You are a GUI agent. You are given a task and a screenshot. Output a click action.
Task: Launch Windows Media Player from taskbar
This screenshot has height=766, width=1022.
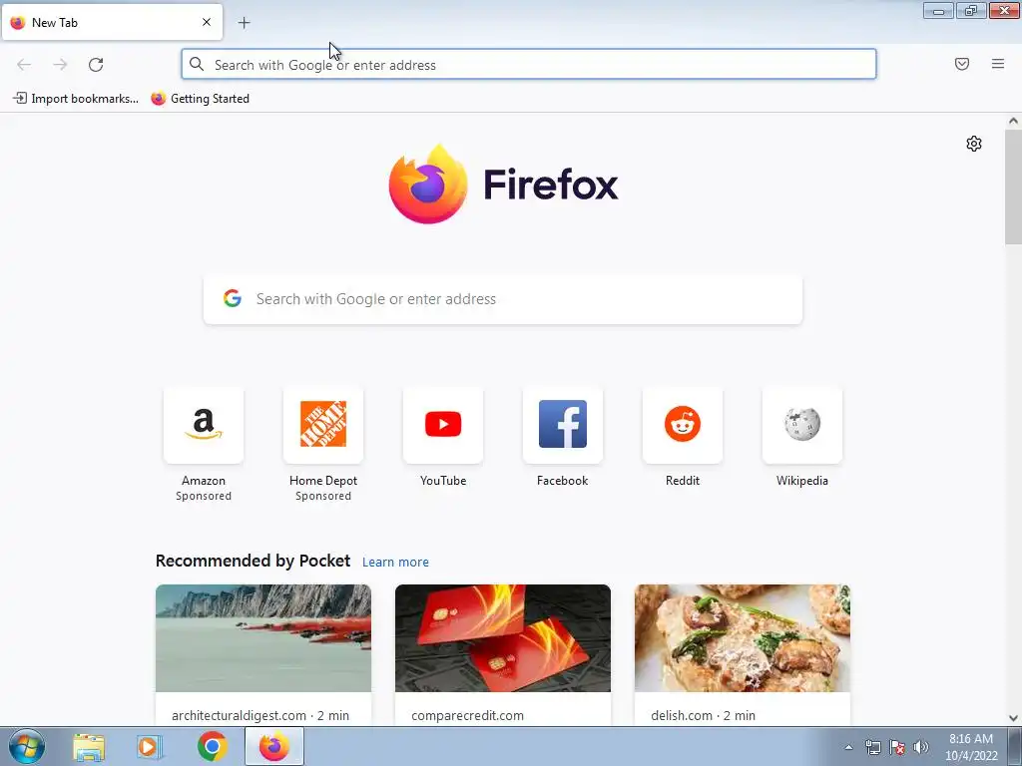click(150, 747)
